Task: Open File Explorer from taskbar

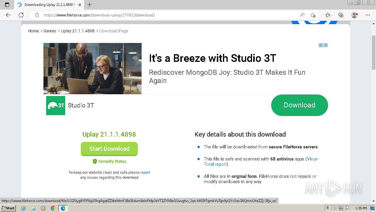Action: 33,208
